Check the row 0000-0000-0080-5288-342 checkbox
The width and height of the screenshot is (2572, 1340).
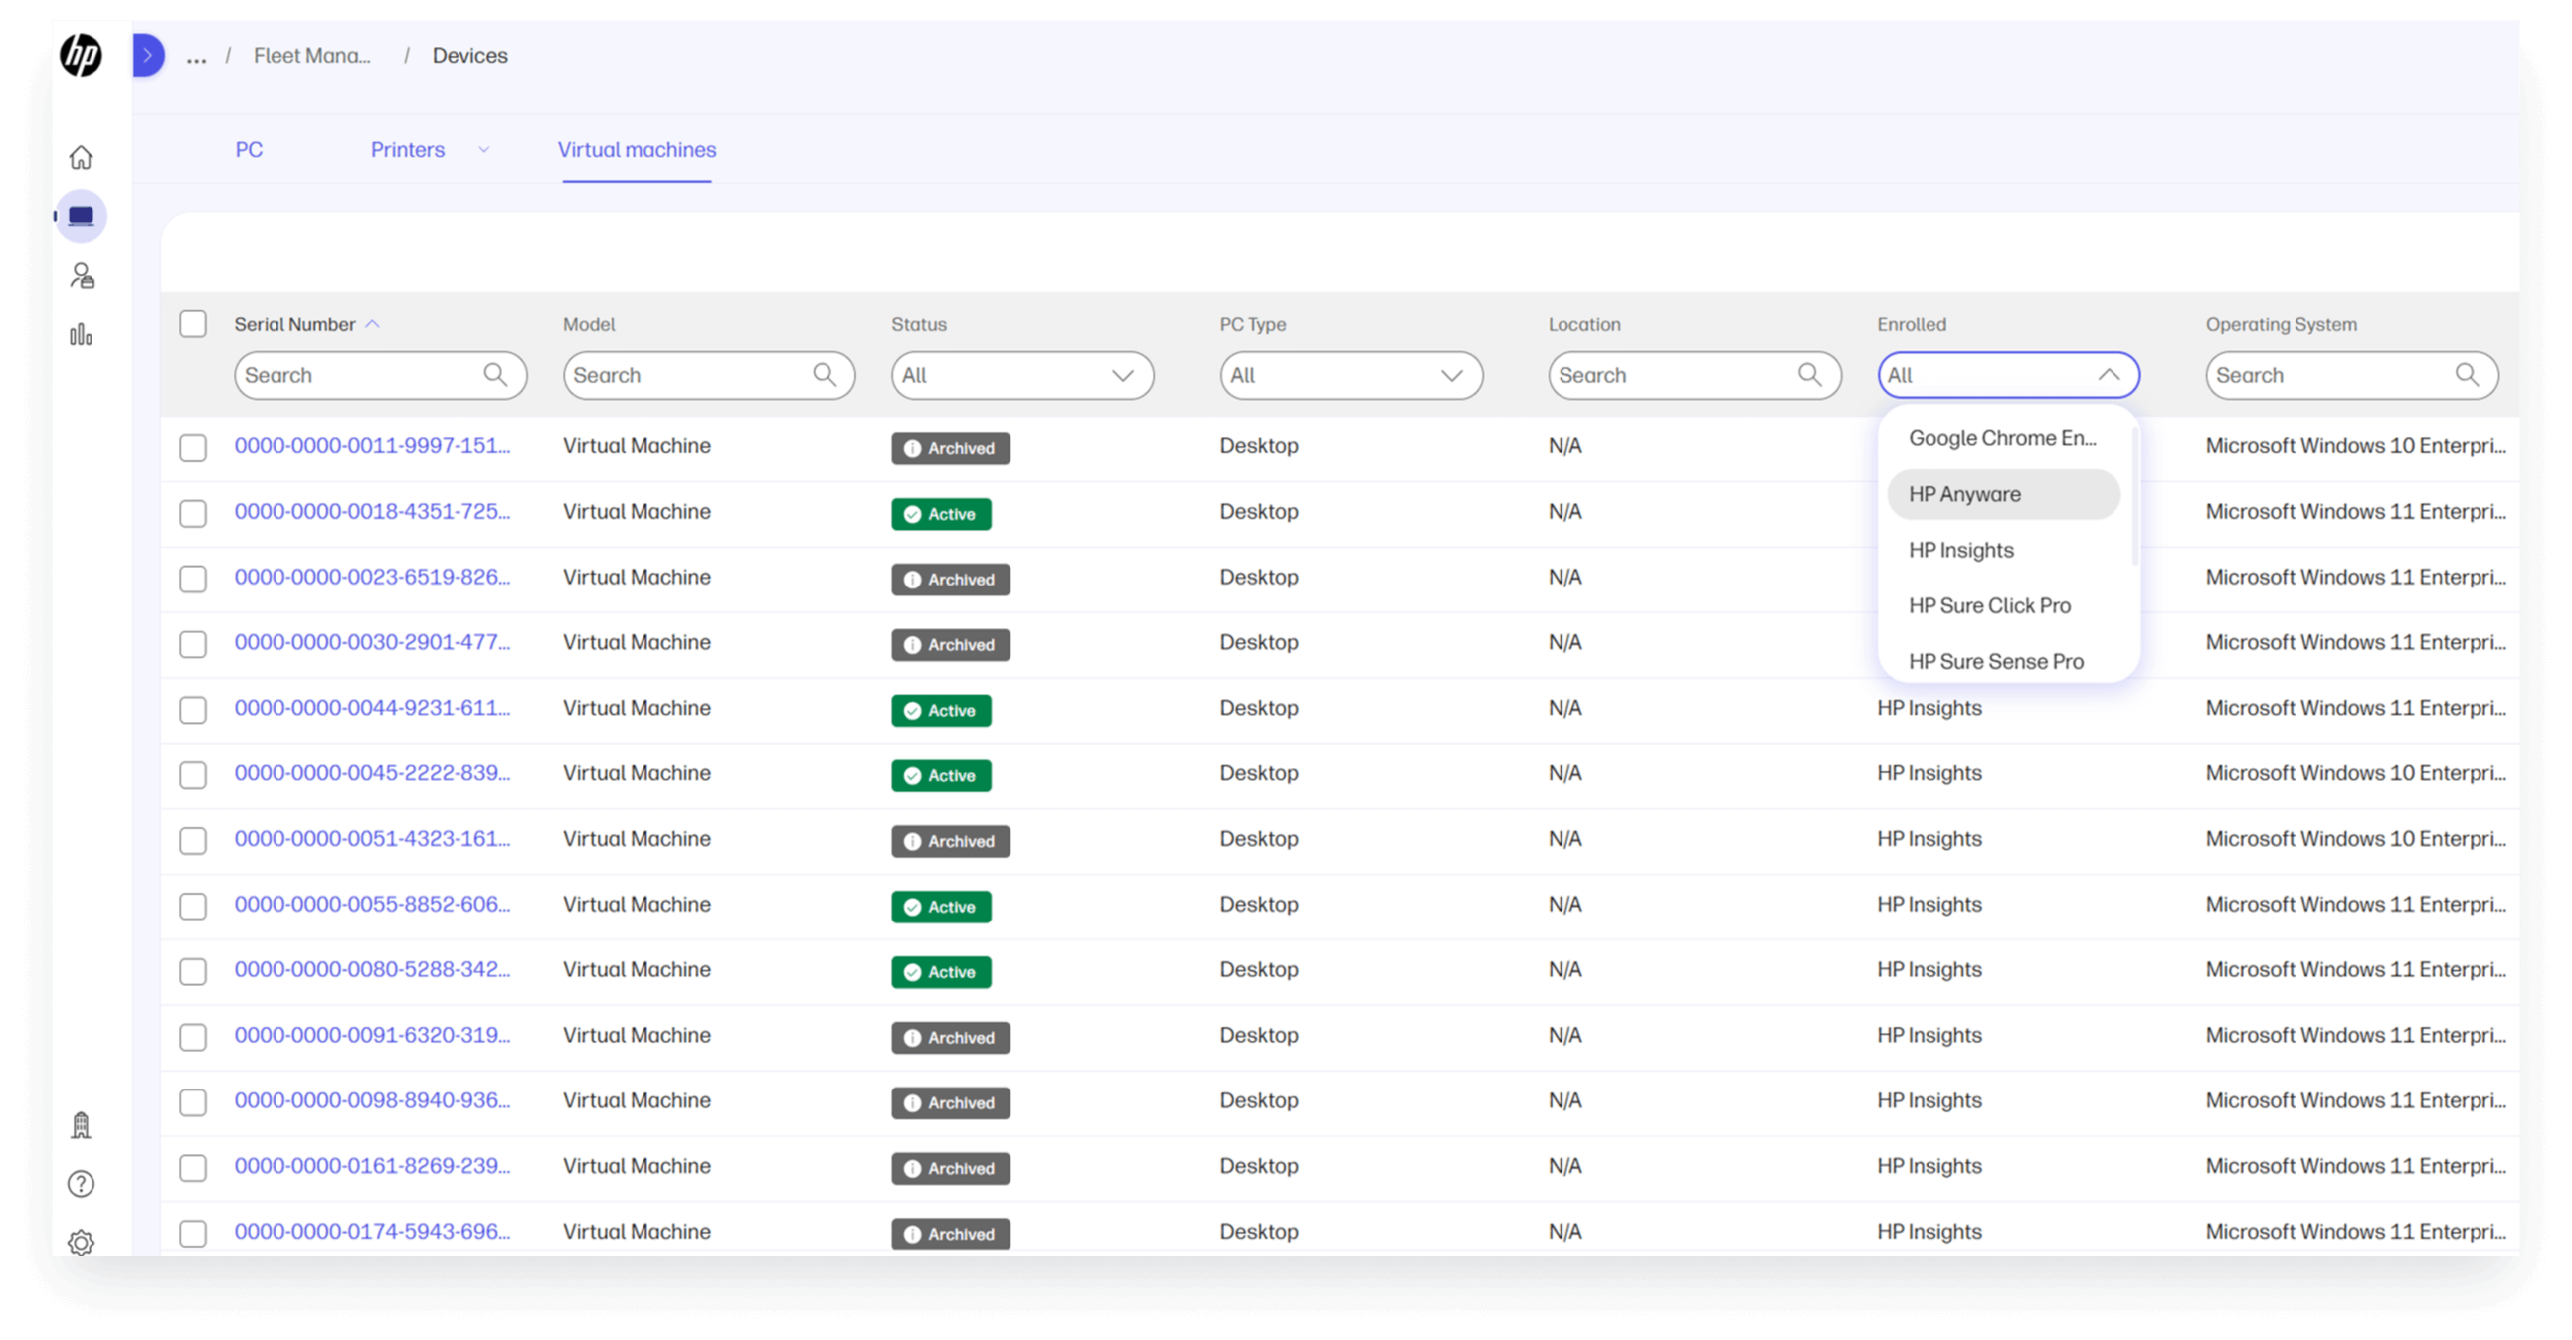(193, 971)
